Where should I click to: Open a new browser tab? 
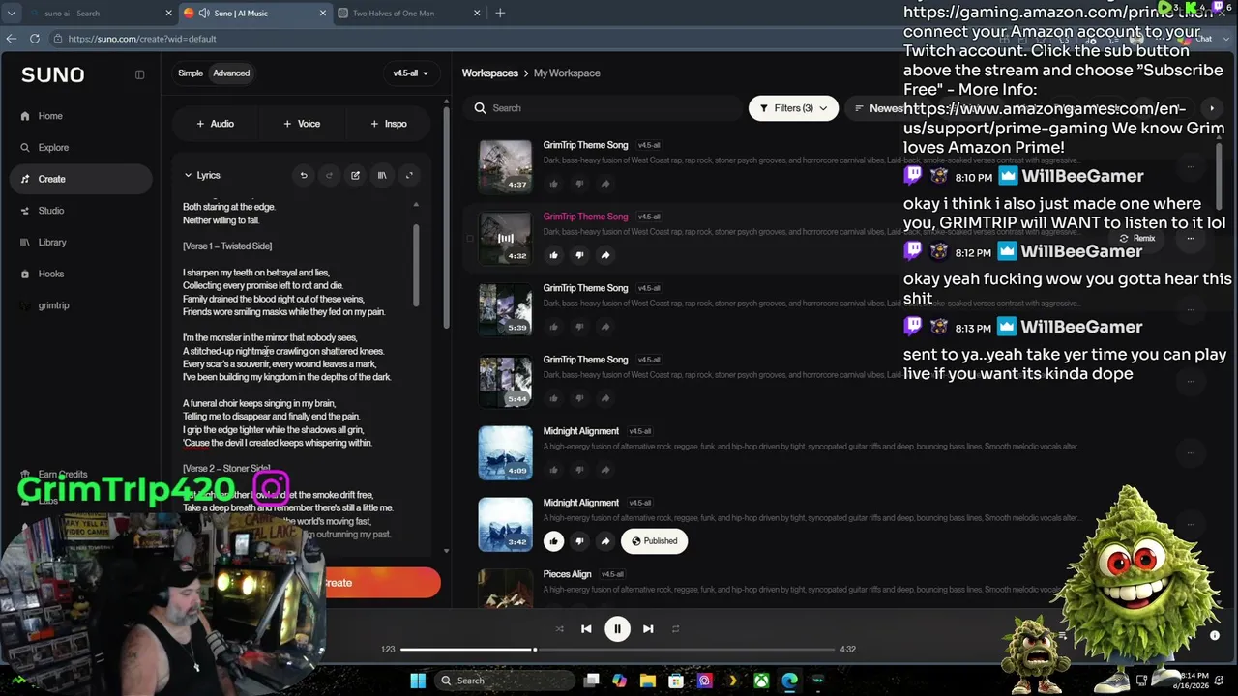500,14
